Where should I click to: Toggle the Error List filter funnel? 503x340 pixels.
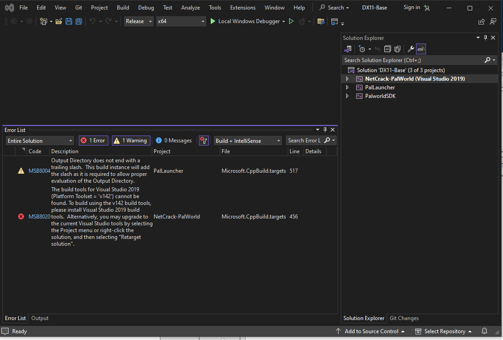[x=204, y=140]
